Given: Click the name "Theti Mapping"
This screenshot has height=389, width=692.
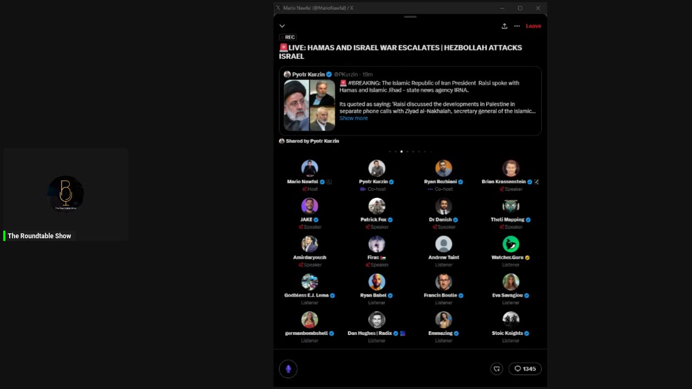Looking at the screenshot, I should tap(507, 220).
